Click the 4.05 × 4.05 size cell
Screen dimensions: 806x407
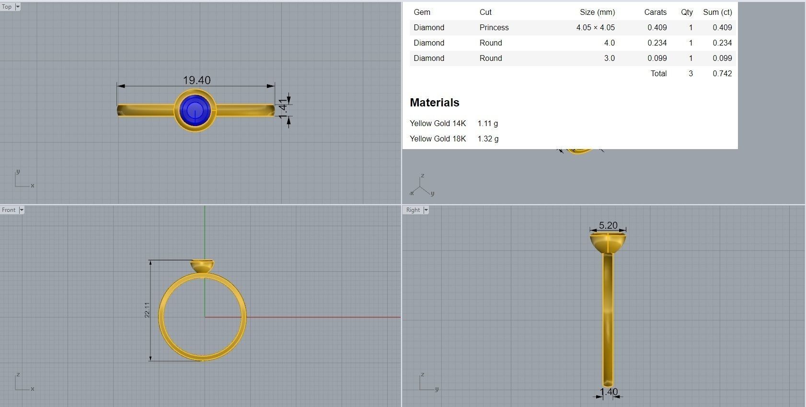coord(595,28)
